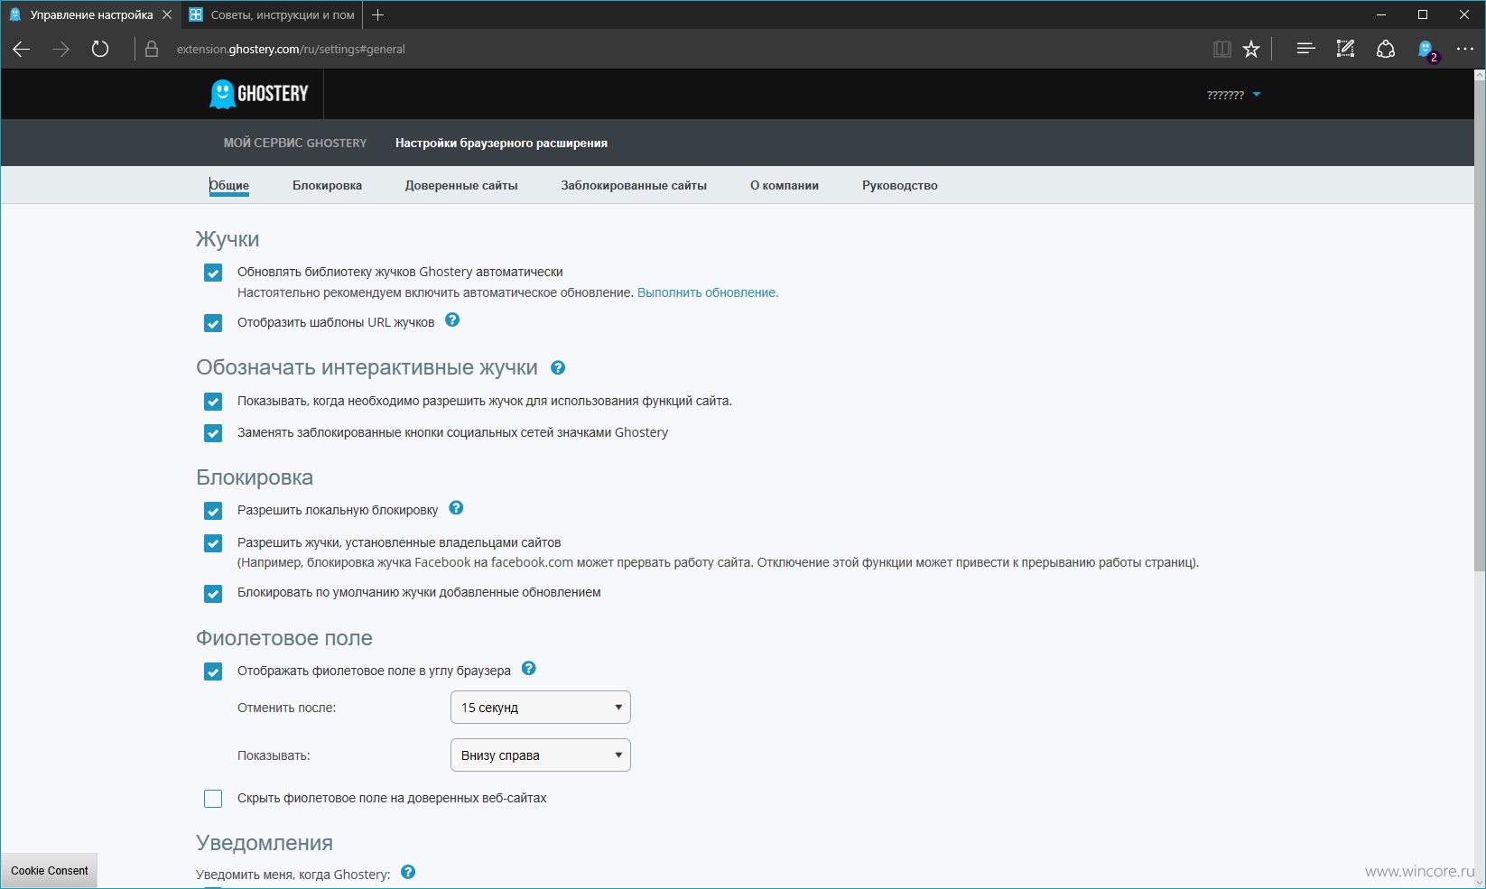The width and height of the screenshot is (1486, 889).
Task: Toggle Отобразить шаблоны URL жучков checkbox
Action: [213, 323]
